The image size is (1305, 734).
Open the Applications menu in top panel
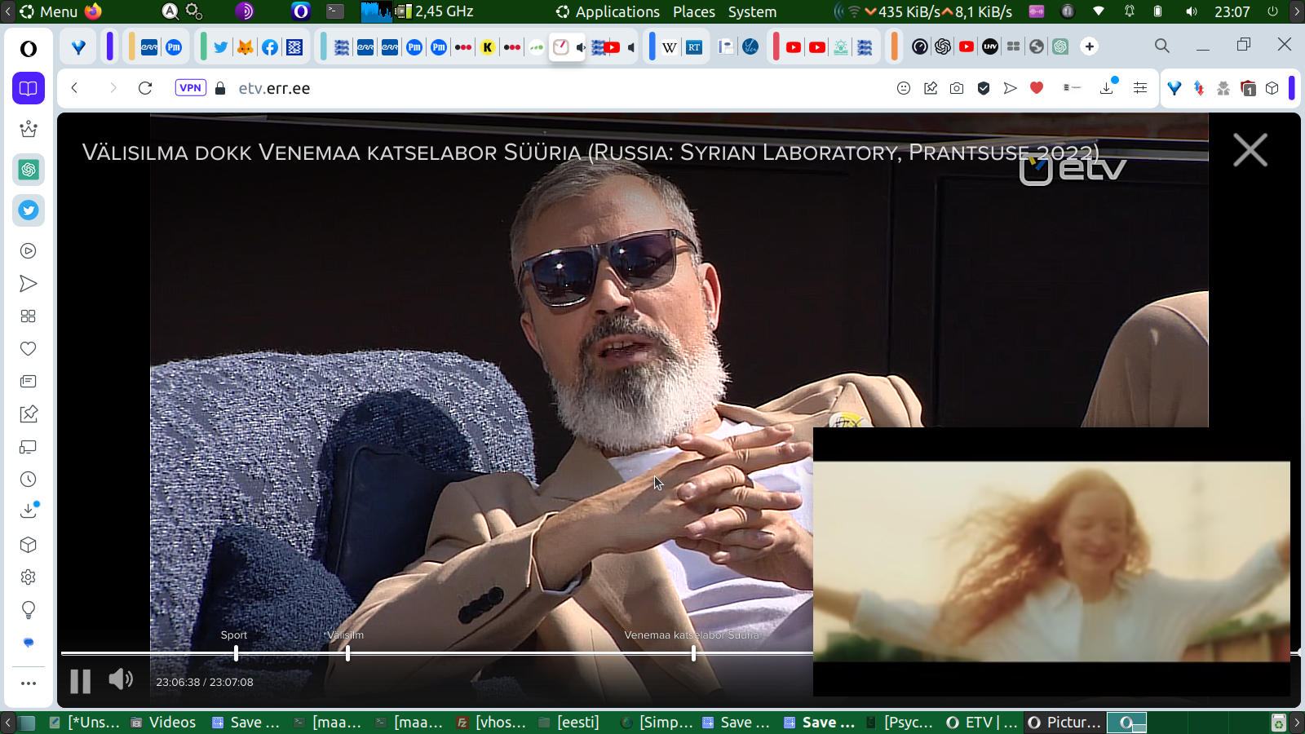[x=608, y=11]
